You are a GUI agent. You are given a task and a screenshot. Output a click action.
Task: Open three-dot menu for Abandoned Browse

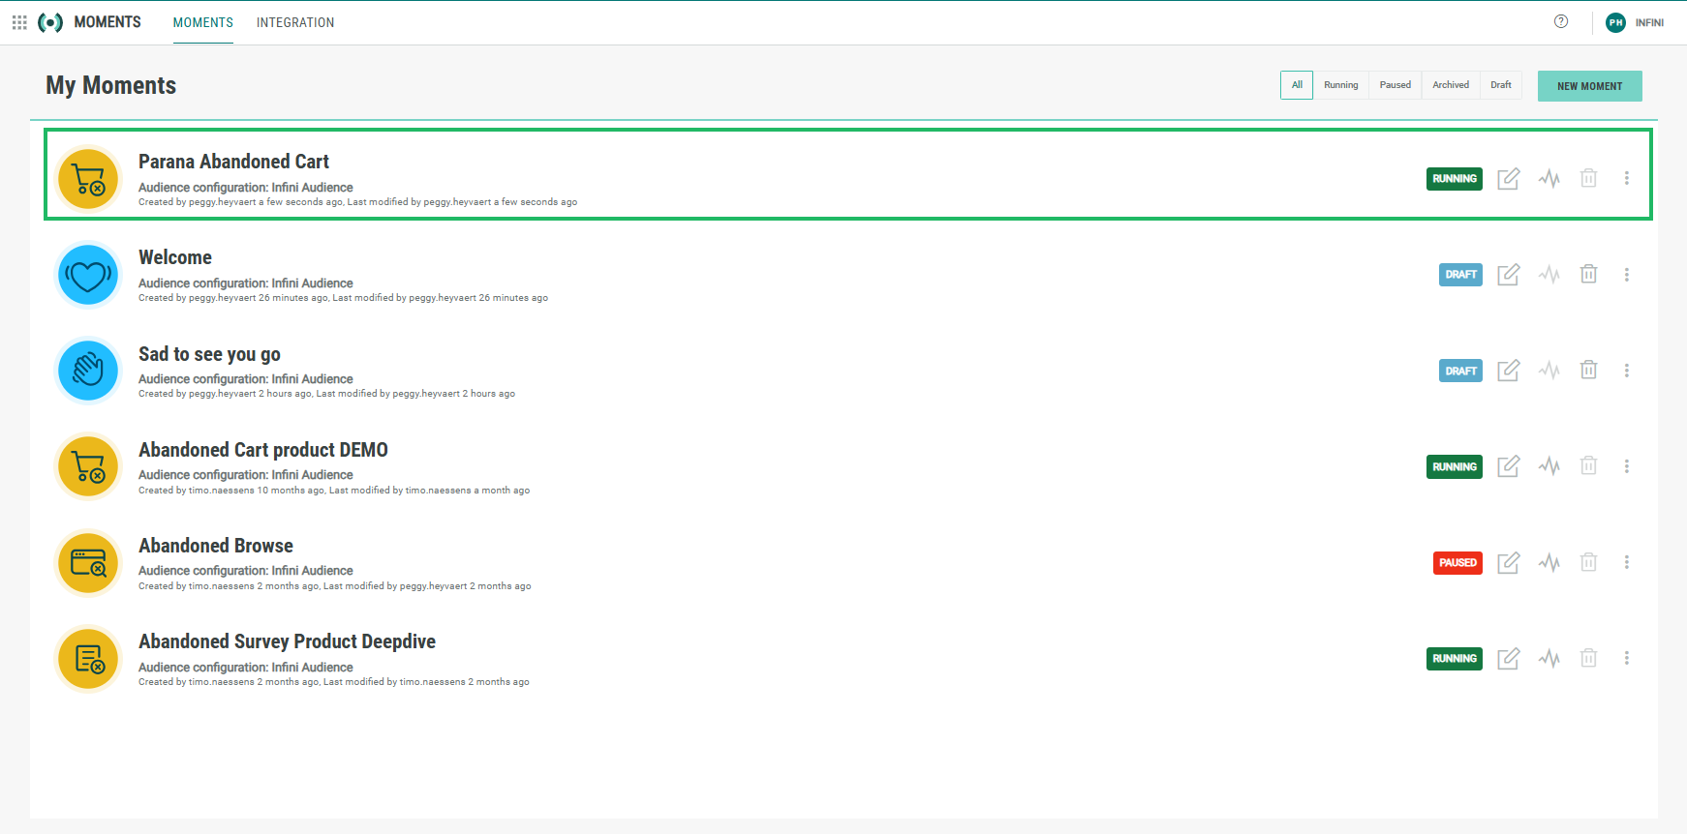1626,562
